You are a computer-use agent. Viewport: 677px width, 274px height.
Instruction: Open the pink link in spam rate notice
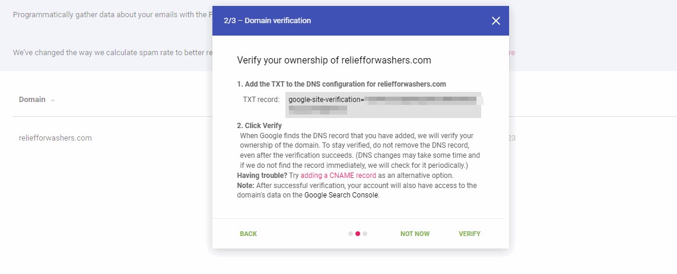511,53
